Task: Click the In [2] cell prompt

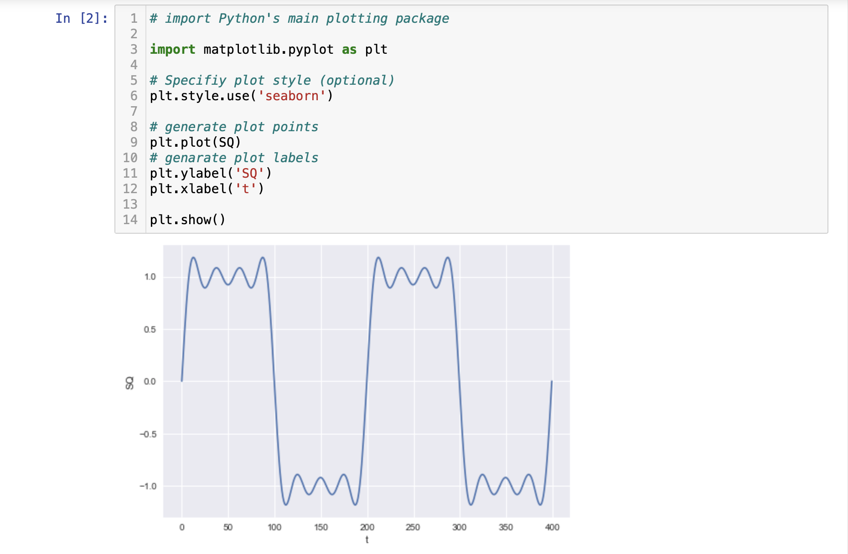Action: 80,18
